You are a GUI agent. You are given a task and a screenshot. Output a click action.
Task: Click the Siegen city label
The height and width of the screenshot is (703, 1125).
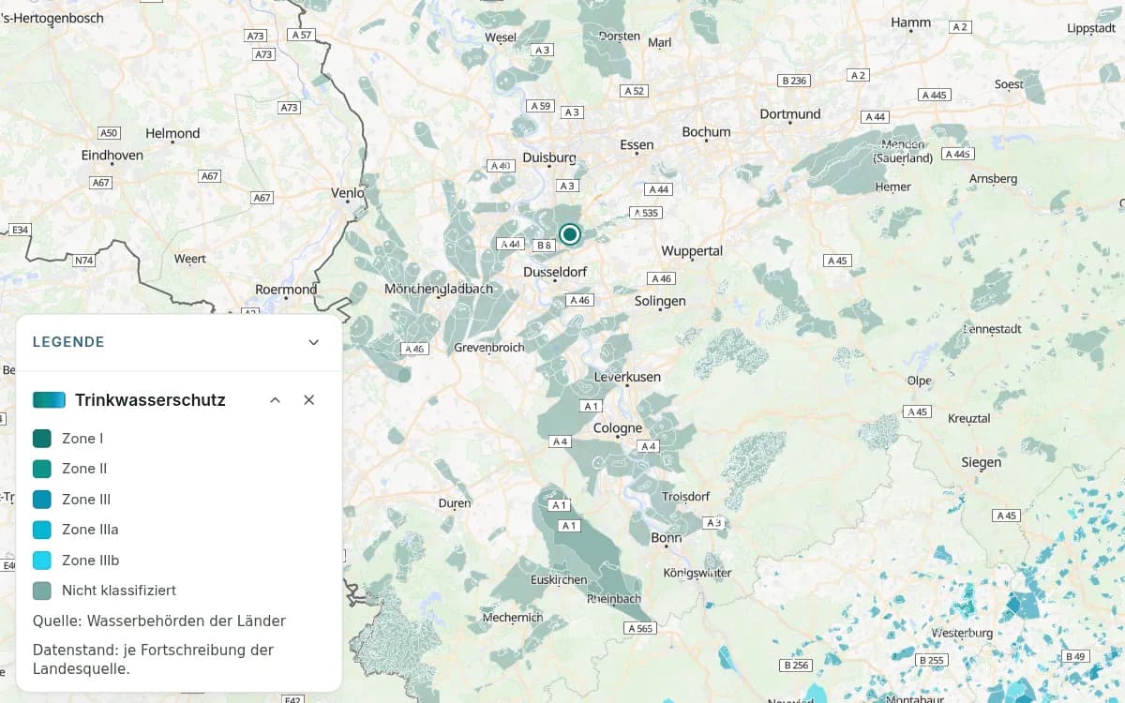click(x=982, y=462)
